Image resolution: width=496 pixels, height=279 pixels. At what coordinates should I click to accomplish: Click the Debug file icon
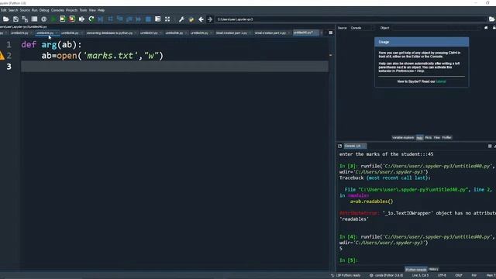101,19
